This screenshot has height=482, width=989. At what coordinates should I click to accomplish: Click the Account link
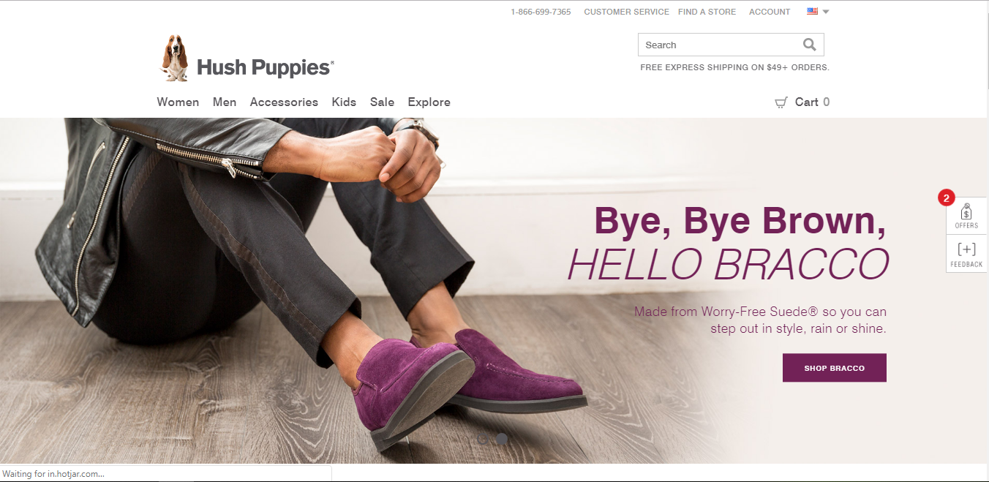770,12
